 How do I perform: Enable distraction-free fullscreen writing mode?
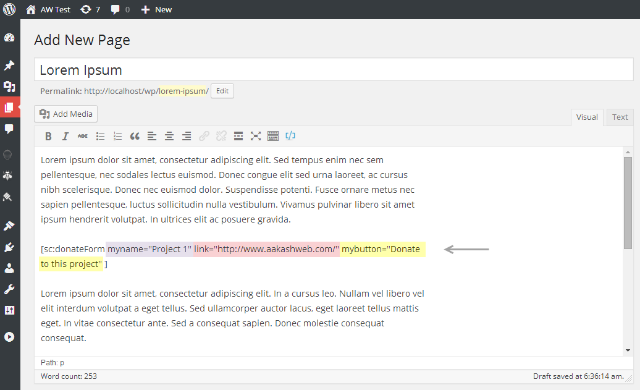[x=256, y=137]
